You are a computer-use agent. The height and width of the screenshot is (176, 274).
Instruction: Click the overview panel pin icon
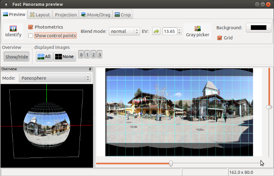[x=89, y=69]
